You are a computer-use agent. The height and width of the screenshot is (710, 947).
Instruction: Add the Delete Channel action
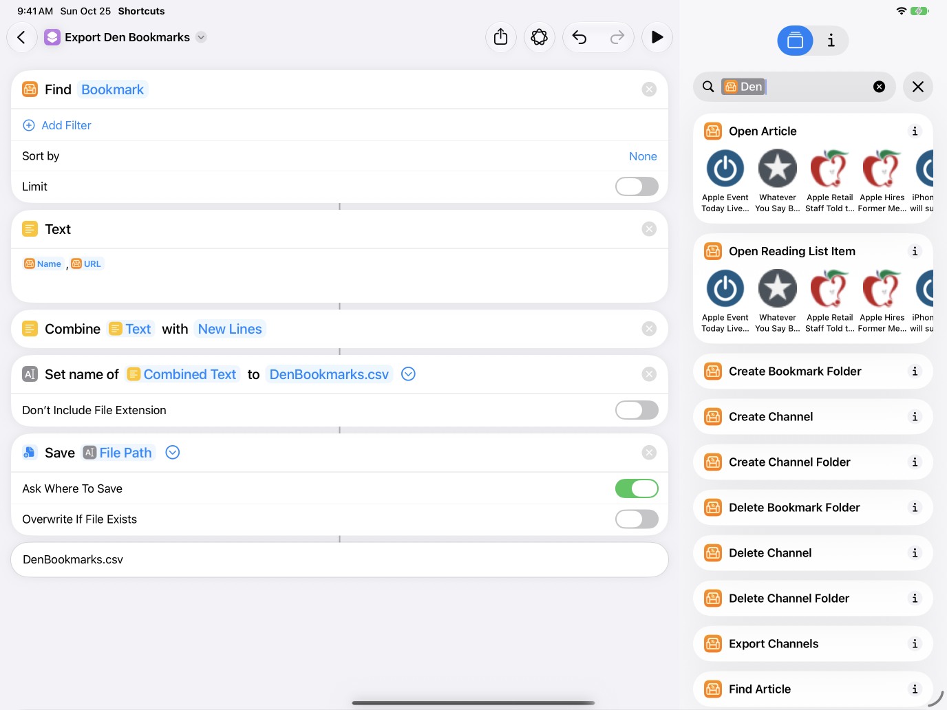pyautogui.click(x=813, y=553)
